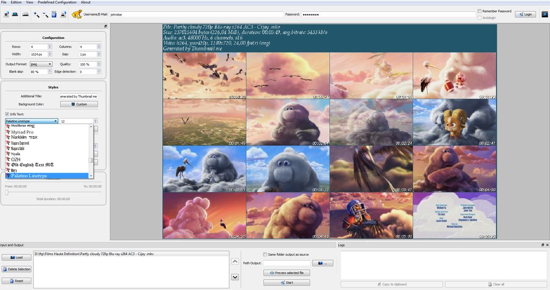Image resolution: width=550 pixels, height=290 pixels.
Task: Enable Same folder output as source
Action: tap(265, 255)
